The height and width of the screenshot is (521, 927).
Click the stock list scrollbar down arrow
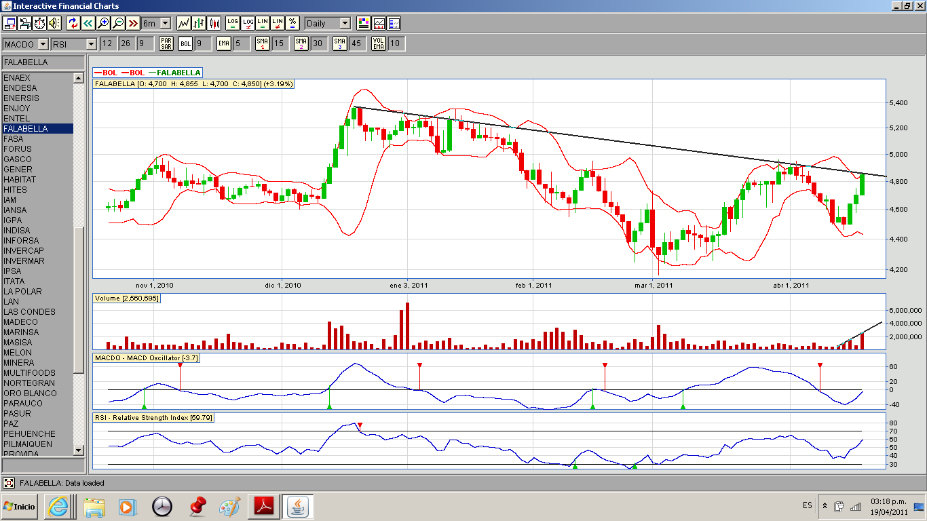tap(78, 450)
